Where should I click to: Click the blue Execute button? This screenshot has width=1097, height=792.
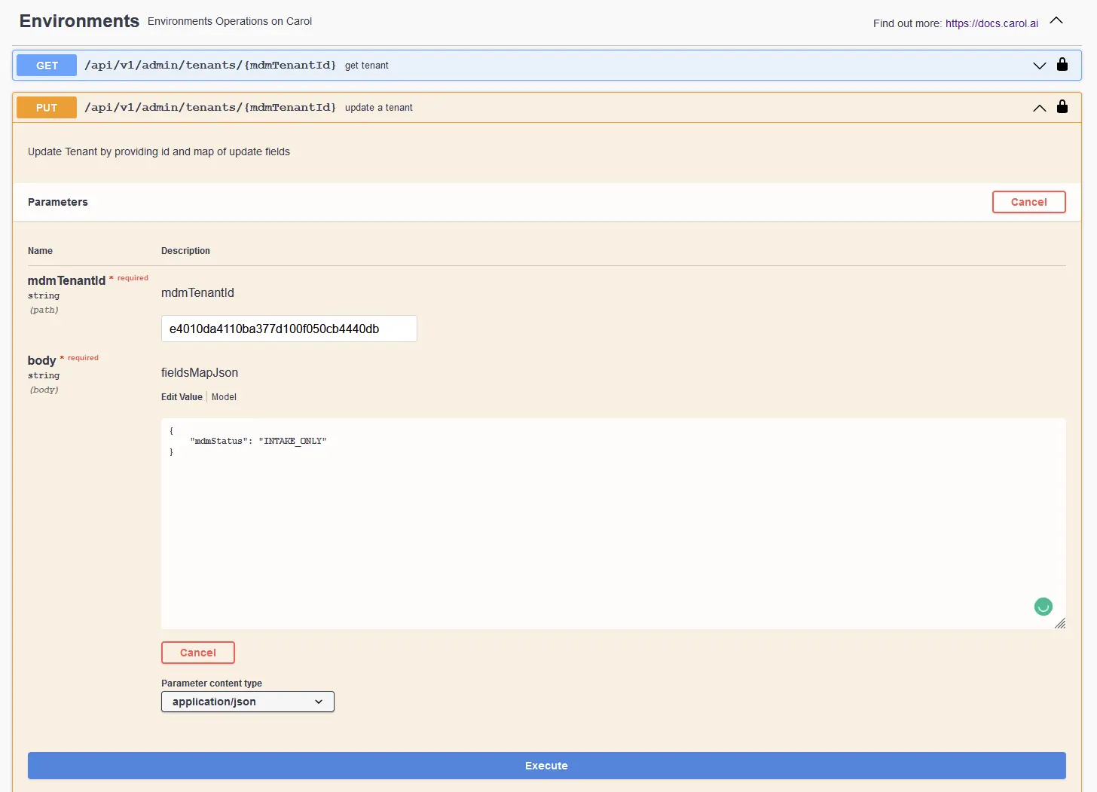pos(547,766)
